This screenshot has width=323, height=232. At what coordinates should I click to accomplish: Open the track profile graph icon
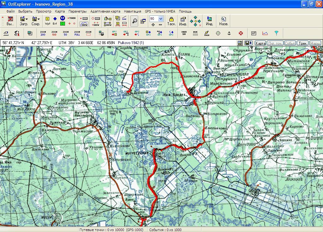pos(265,33)
